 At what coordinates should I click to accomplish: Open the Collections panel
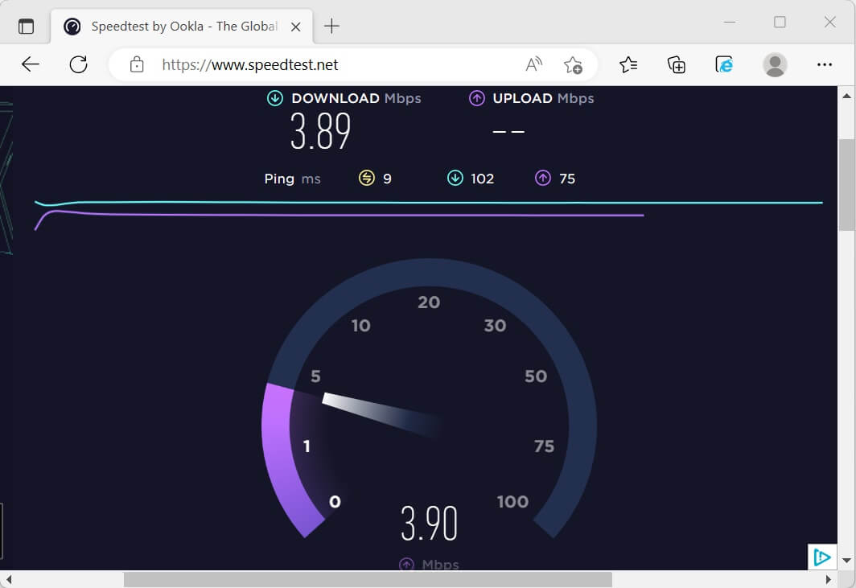click(x=677, y=65)
